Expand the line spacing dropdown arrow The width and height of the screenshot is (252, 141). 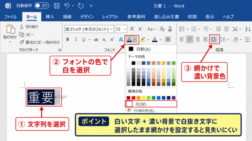[x=228, y=40]
